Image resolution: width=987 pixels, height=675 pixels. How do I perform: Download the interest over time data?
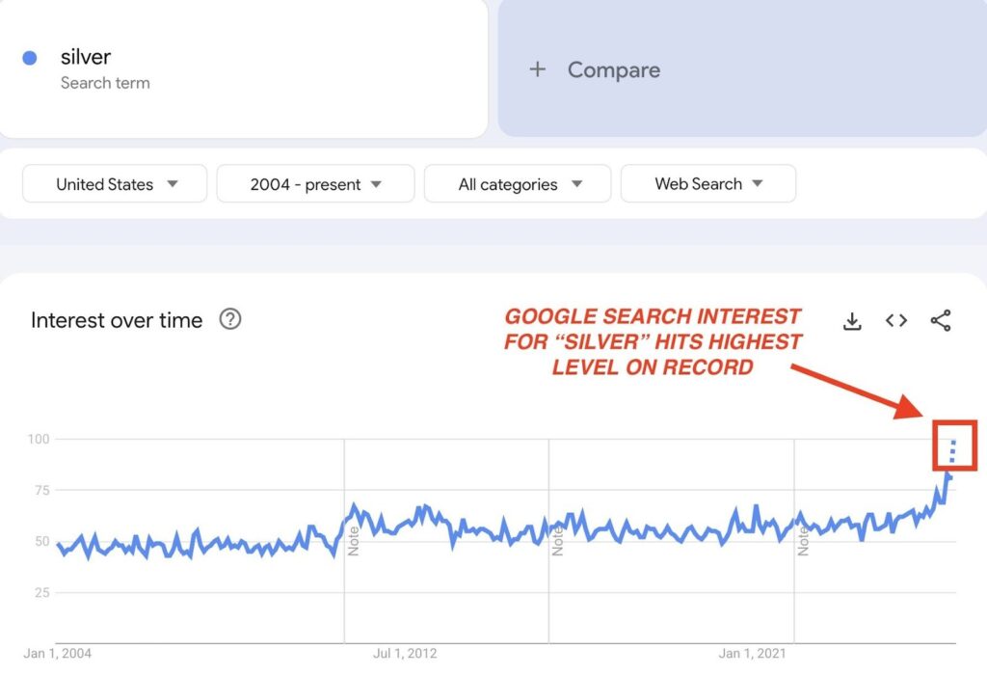[852, 321]
